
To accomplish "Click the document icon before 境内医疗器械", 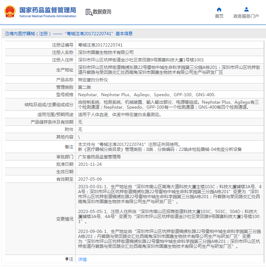I will coord(7,33).
